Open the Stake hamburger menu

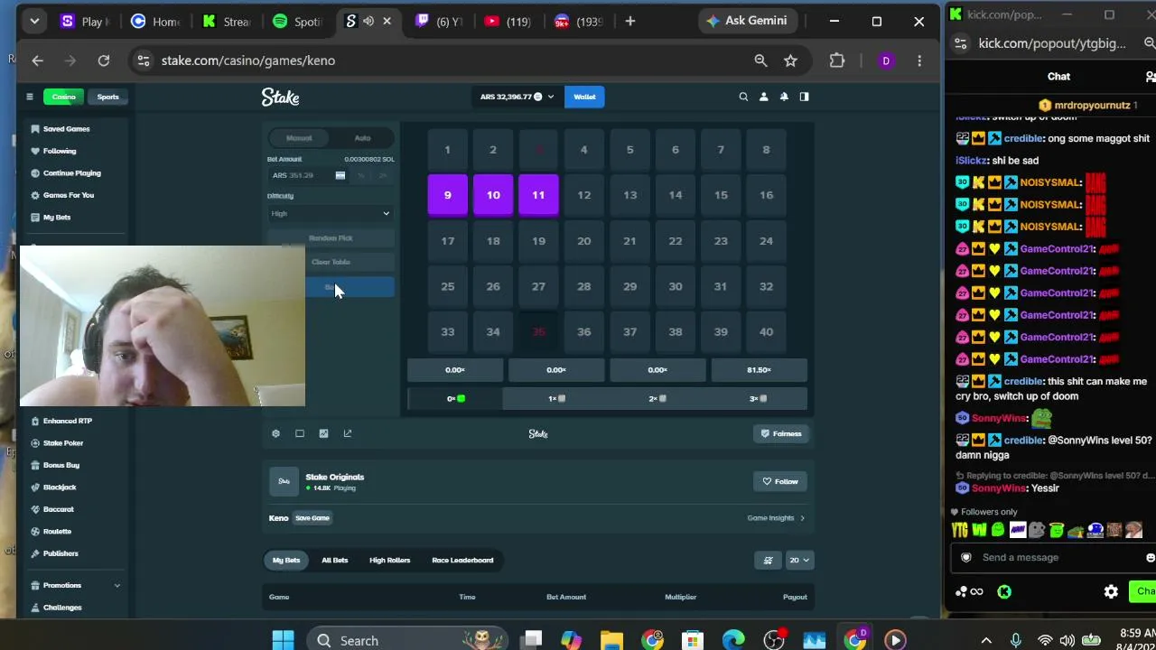(29, 97)
